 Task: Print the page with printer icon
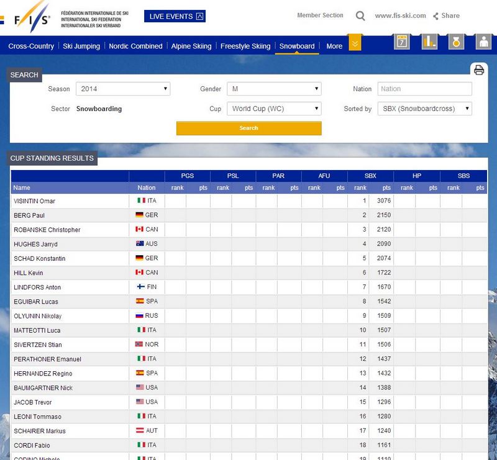tap(479, 70)
